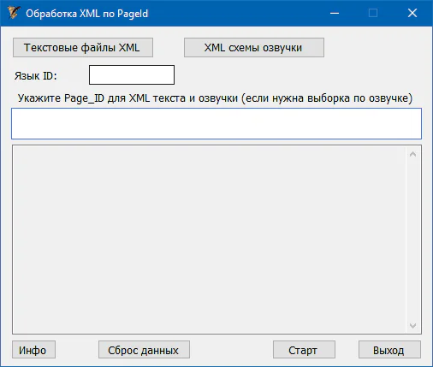433x367 pixels.
Task: Click the output panel scroll-down arrow
Action: click(412, 325)
